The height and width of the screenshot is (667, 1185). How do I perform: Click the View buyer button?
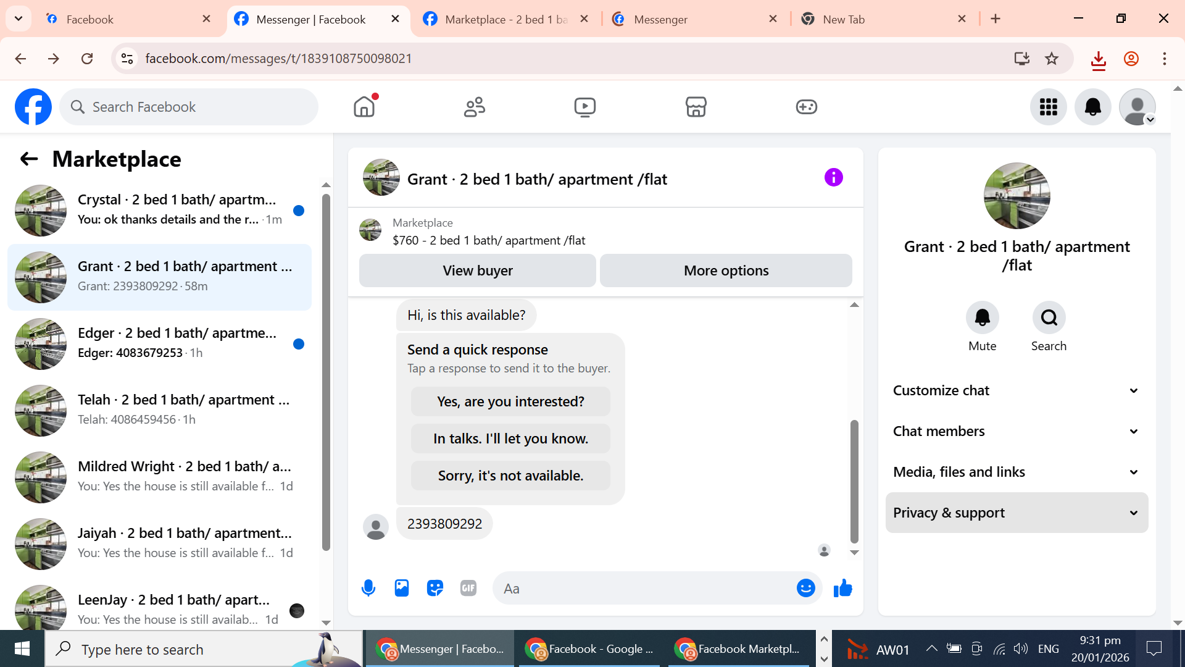coord(478,271)
